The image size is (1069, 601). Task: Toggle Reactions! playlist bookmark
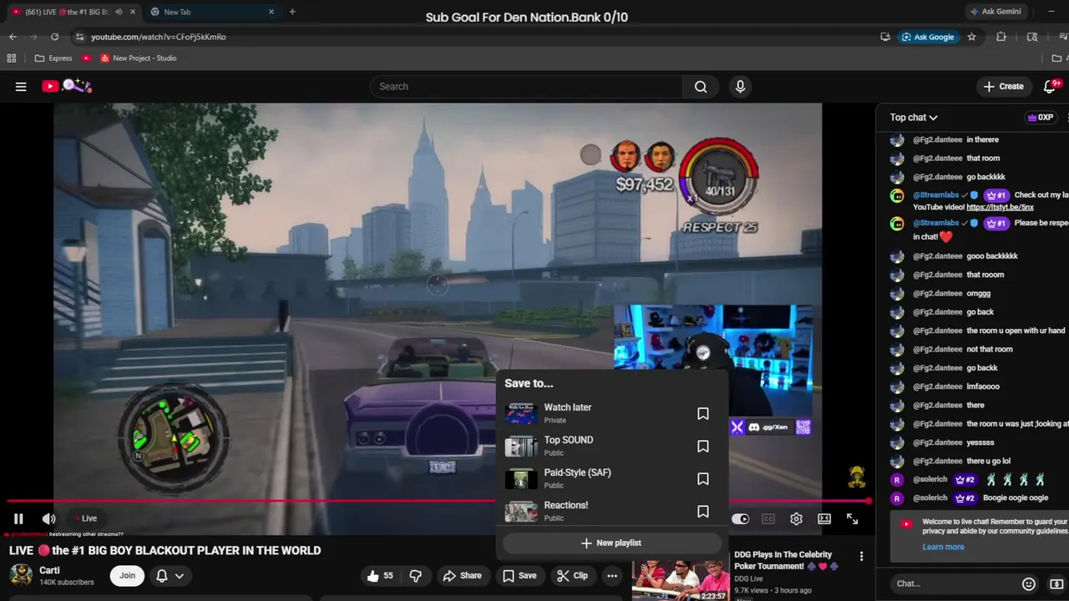703,512
